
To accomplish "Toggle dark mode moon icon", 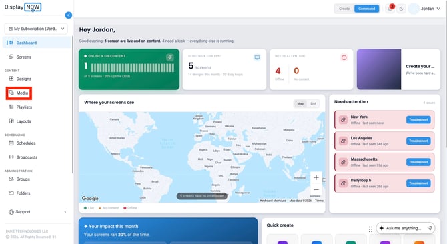I will [x=401, y=9].
